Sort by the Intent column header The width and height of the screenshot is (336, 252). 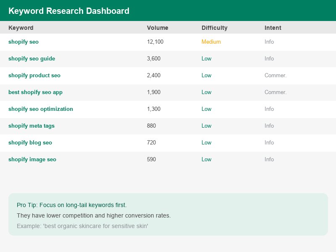[273, 28]
